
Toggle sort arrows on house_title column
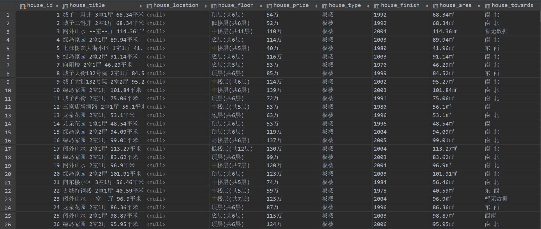(141, 6)
